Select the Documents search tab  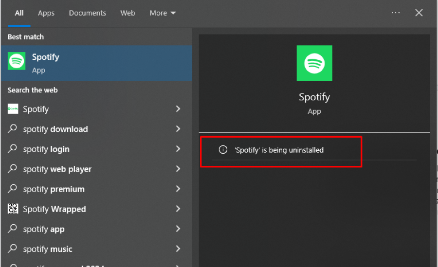coord(88,13)
